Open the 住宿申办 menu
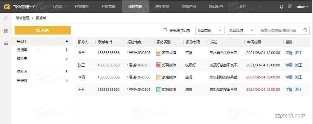The image size is (313, 124). pyautogui.click(x=82, y=7)
